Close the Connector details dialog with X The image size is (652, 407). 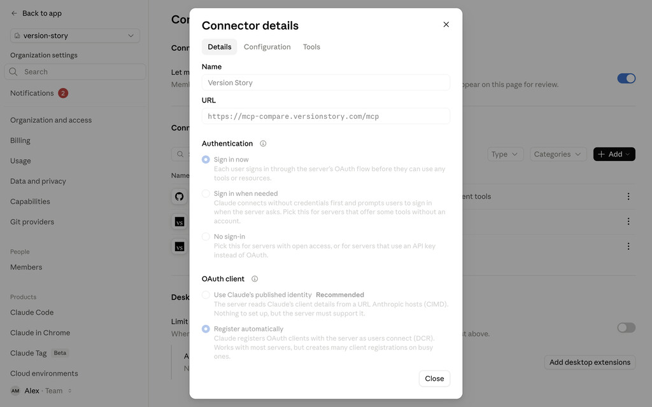click(446, 25)
